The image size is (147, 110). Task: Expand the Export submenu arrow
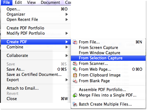67,80
